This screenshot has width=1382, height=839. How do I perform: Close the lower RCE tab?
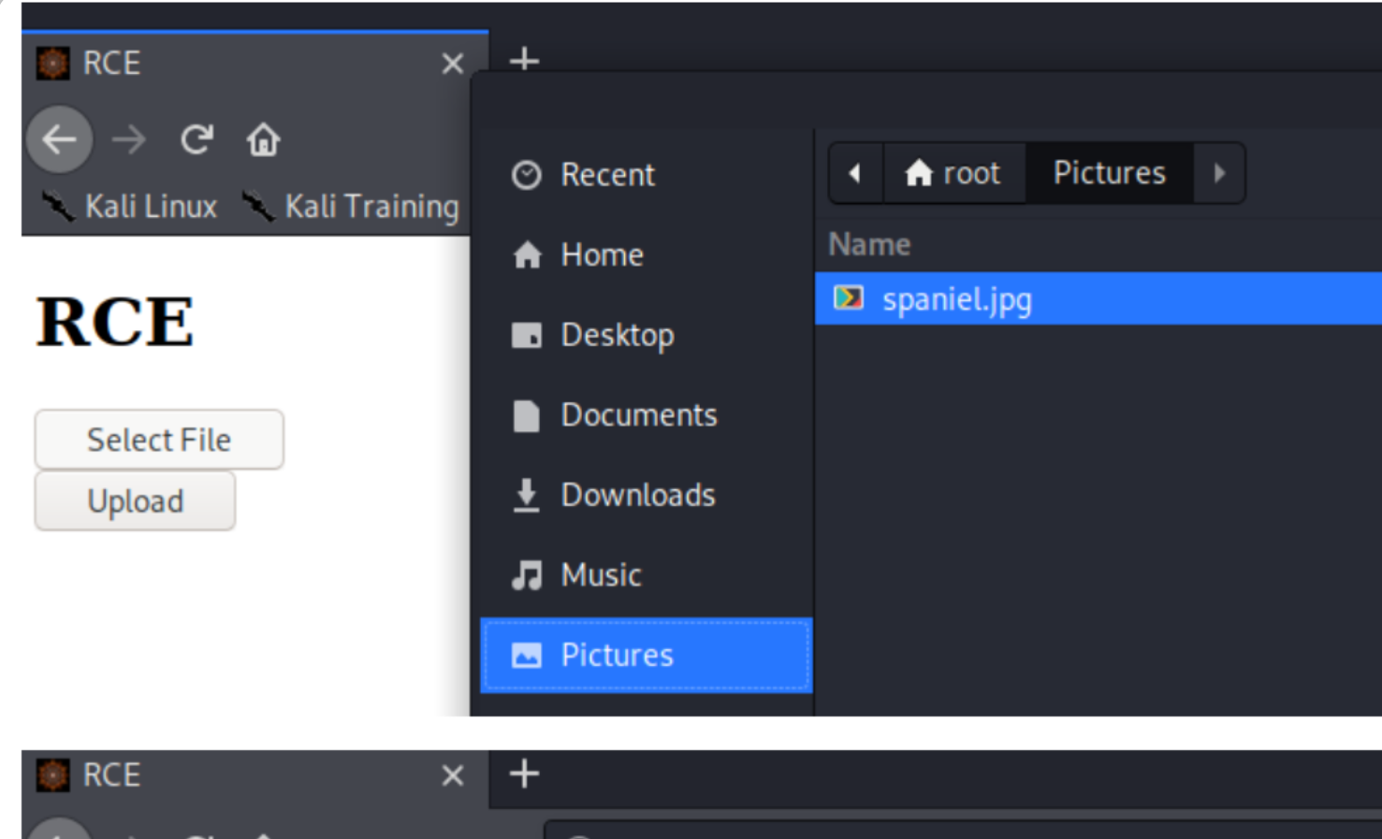453,775
